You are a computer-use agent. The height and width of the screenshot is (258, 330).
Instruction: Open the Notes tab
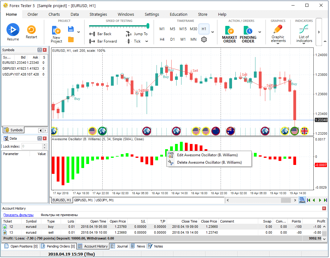tap(156, 246)
